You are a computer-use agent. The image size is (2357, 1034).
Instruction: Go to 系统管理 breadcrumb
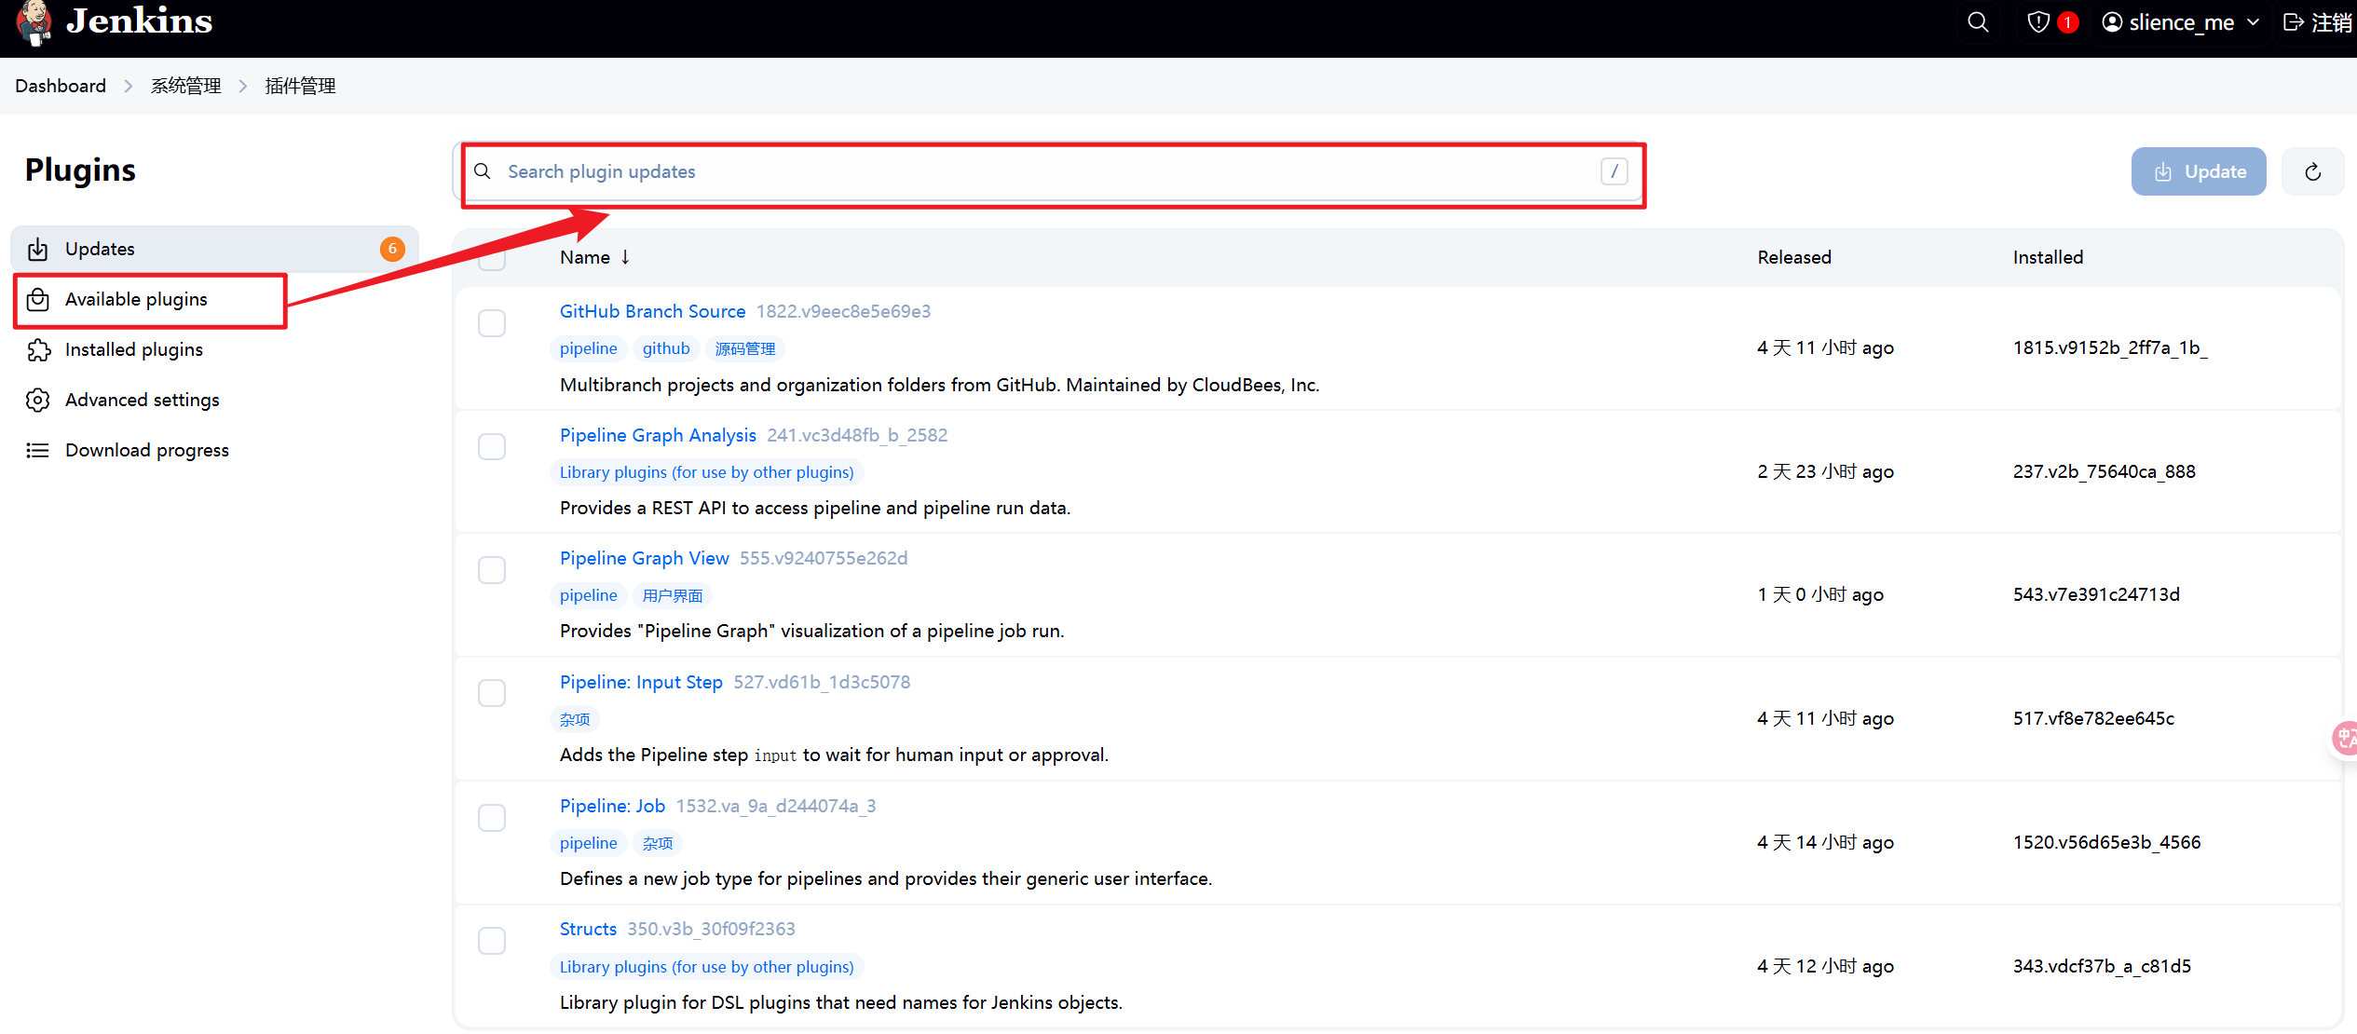click(x=185, y=86)
